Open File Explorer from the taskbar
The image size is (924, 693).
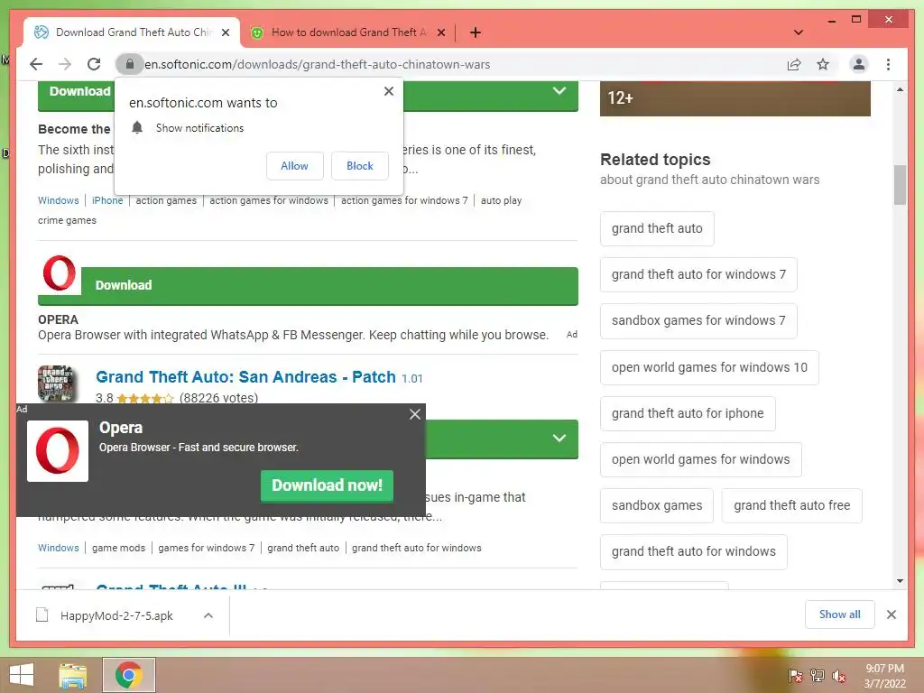point(73,675)
